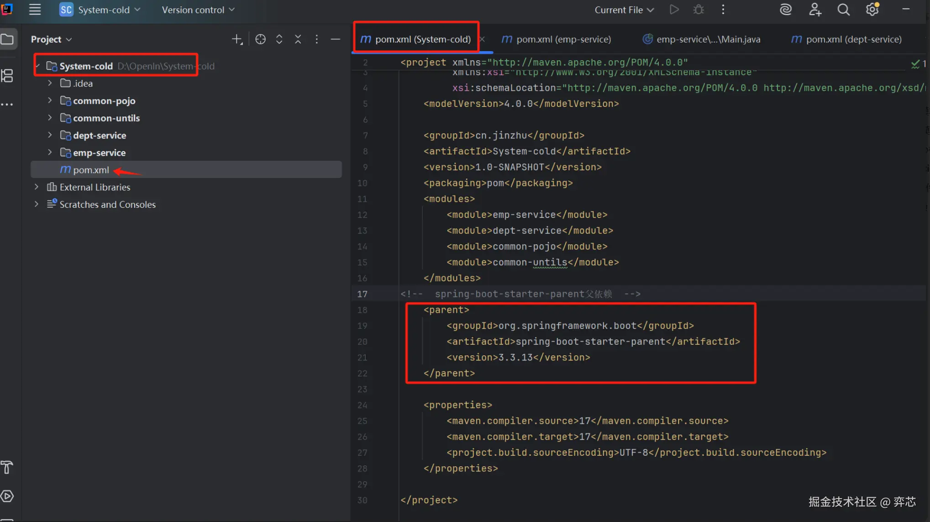Viewport: 930px width, 522px height.
Task: Open the Current File run configuration dropdown
Action: coord(624,10)
